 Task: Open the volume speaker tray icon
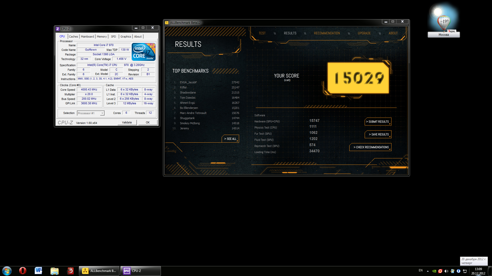point(446,271)
